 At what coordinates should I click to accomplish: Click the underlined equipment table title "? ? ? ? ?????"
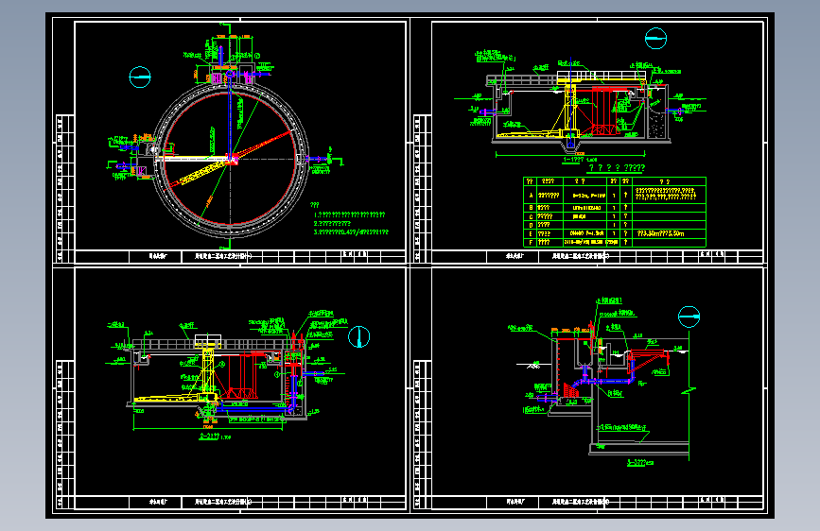[x=617, y=168]
